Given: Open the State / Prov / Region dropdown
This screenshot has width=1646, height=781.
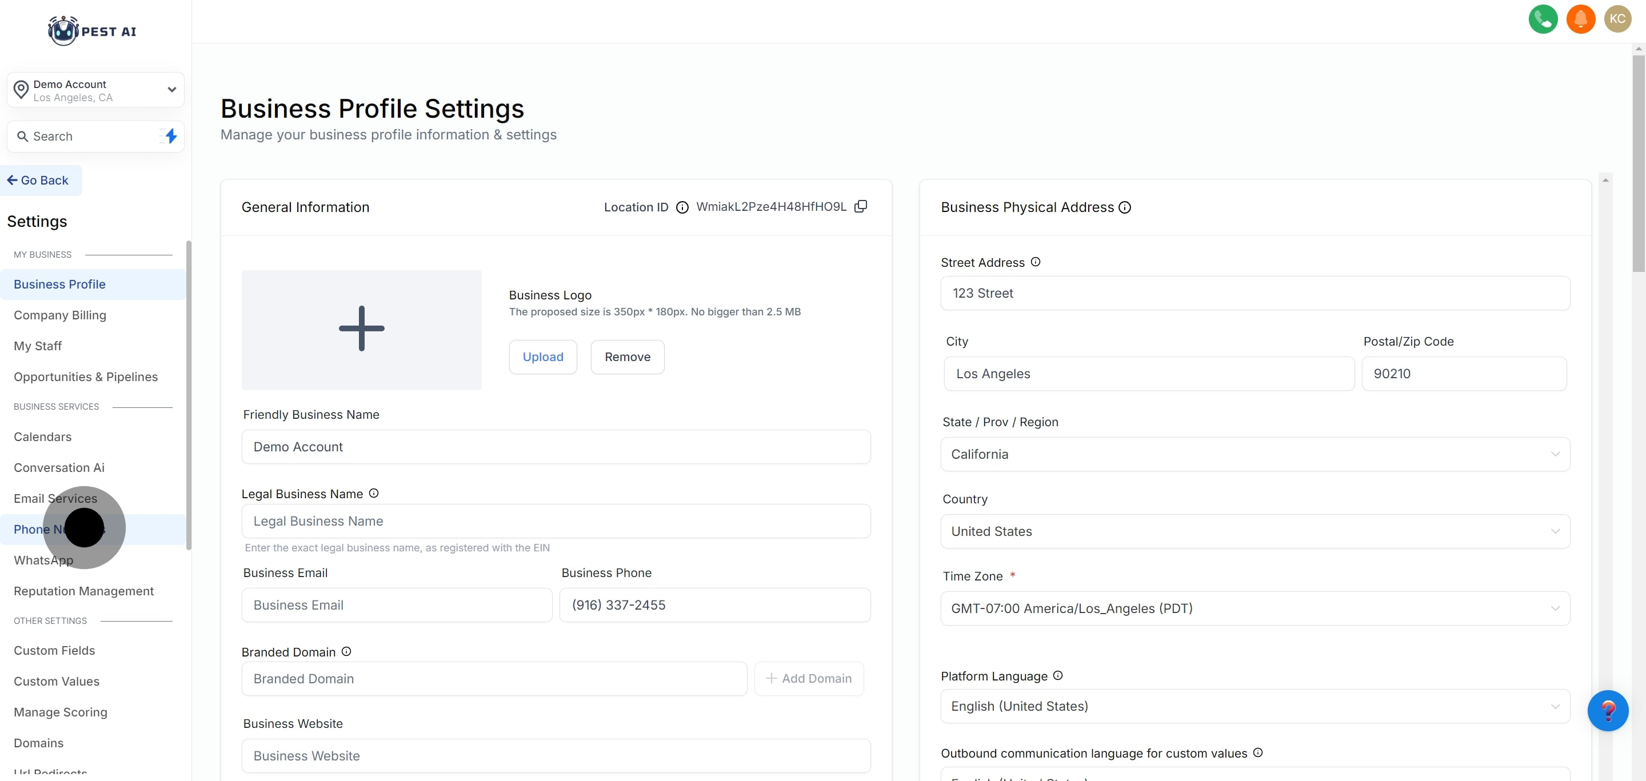Looking at the screenshot, I should coord(1255,454).
